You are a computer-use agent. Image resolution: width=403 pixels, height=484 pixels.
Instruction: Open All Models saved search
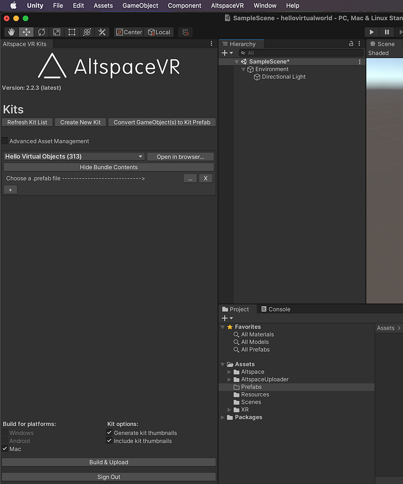pos(254,342)
